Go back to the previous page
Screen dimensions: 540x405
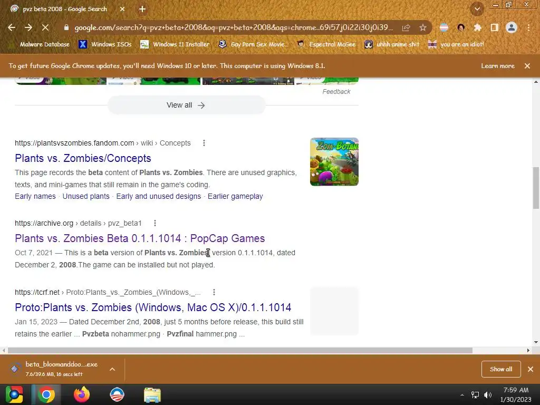(12, 27)
